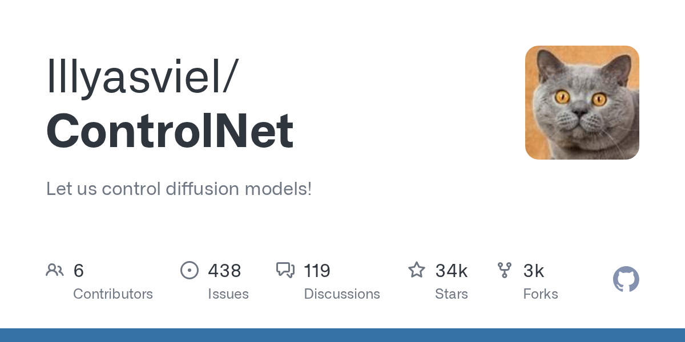Click the contributor count 6
The image size is (685, 342).
coord(79,271)
